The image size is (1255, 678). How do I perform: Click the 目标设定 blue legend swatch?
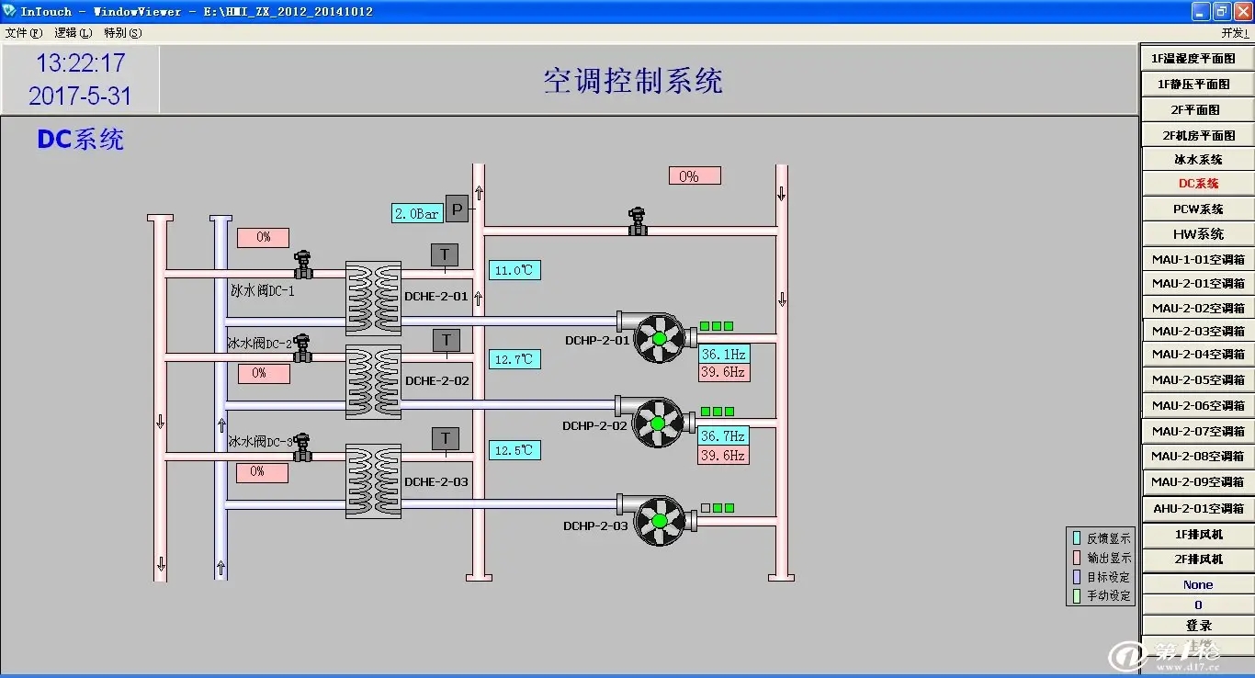(x=1077, y=577)
